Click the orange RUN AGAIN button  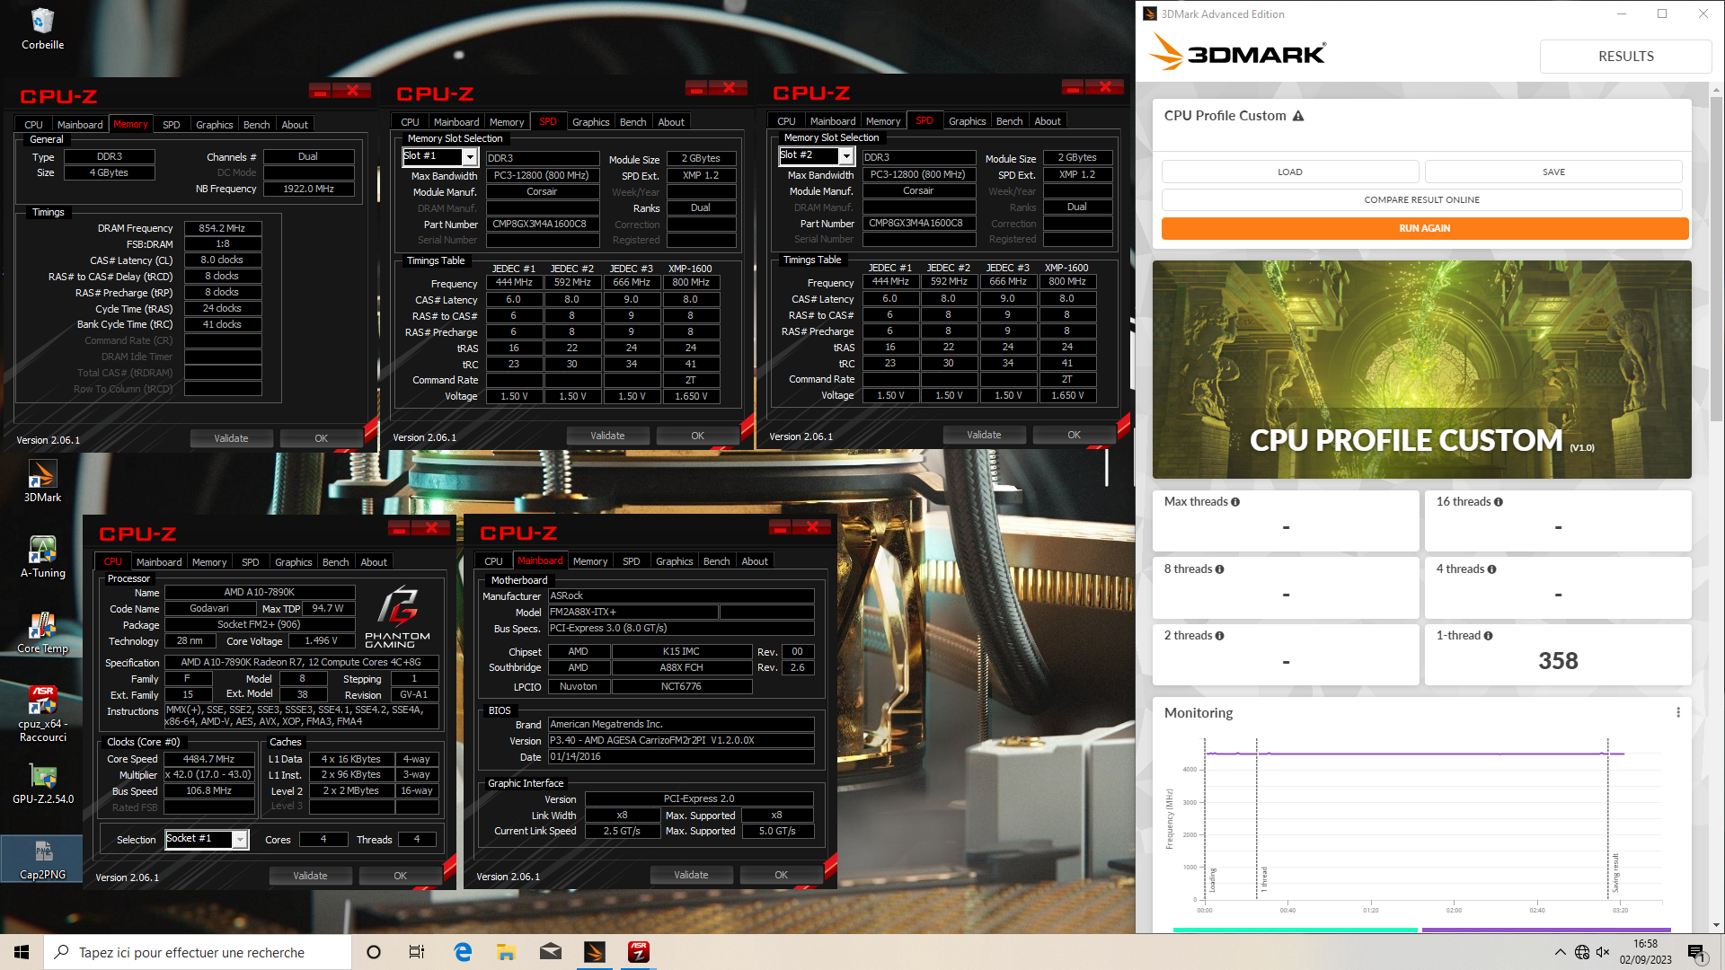[1425, 228]
